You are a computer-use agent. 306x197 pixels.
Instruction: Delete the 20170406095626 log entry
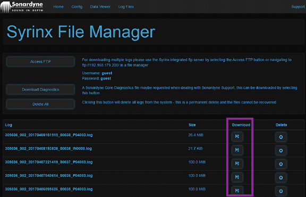[281, 191]
